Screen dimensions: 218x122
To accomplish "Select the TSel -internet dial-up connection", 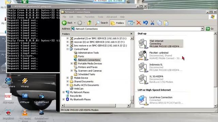I will (x=160, y=44).
